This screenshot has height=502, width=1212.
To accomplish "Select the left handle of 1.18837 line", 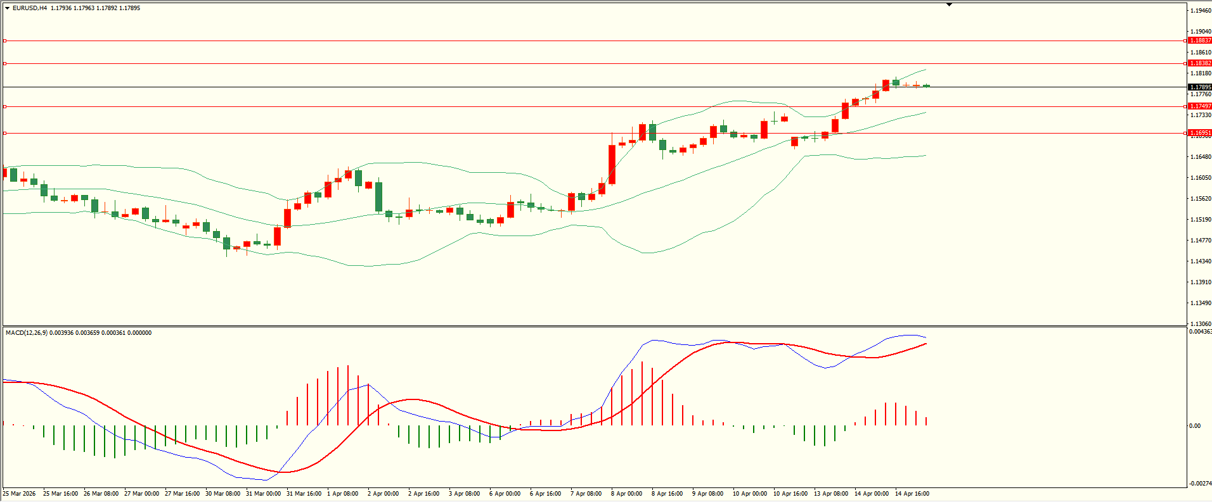I will (x=5, y=41).
